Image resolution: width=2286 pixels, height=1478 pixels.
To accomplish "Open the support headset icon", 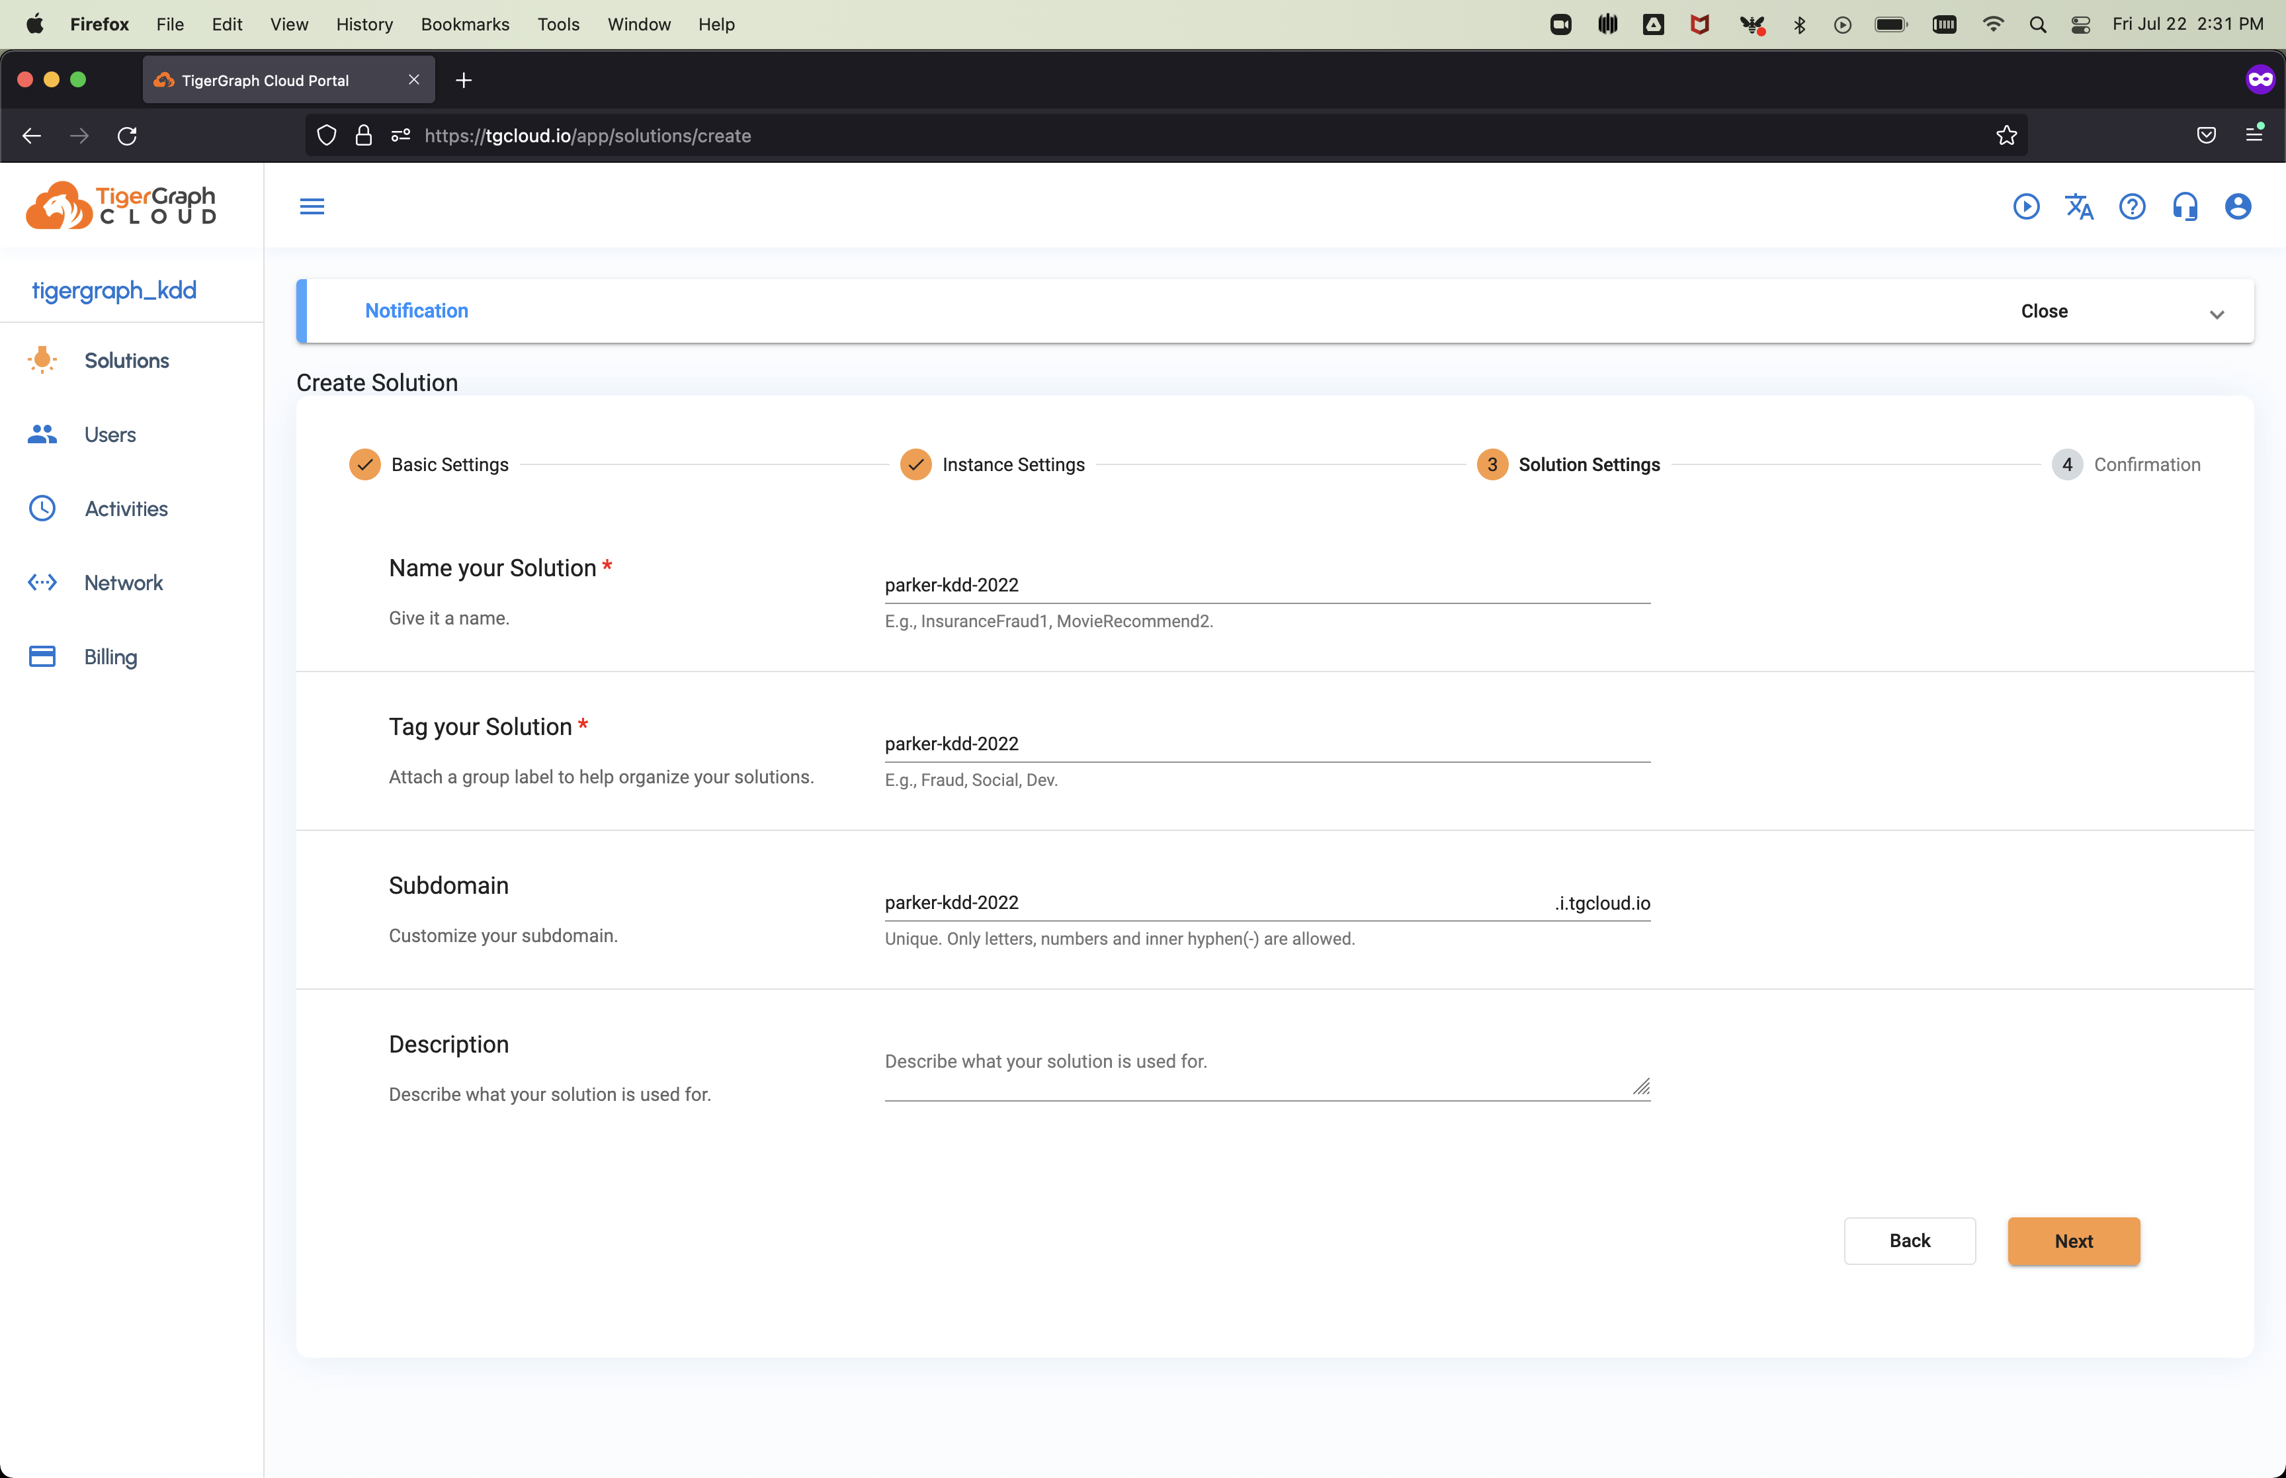I will pos(2184,206).
